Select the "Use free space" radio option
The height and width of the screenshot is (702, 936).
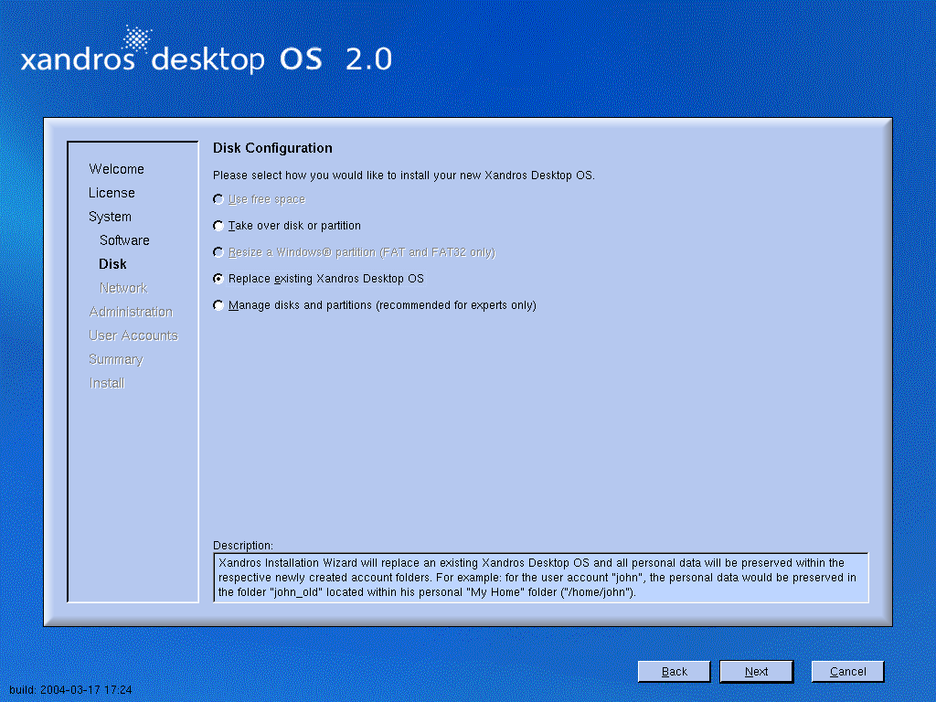[x=218, y=199]
